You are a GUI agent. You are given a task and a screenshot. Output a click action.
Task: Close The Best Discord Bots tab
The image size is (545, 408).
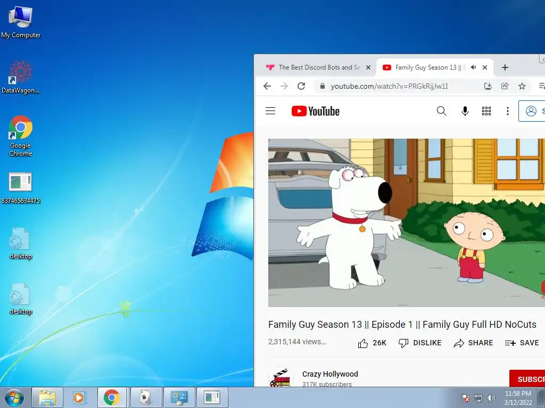[x=368, y=67]
